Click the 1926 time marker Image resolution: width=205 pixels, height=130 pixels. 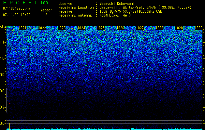pos(120,28)
